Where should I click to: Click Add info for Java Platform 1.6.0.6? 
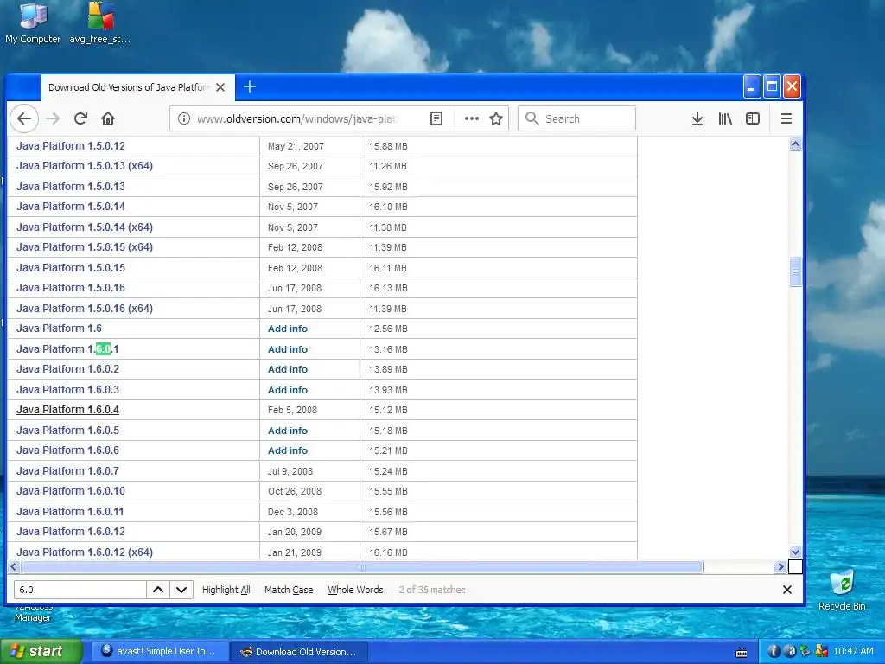point(288,450)
